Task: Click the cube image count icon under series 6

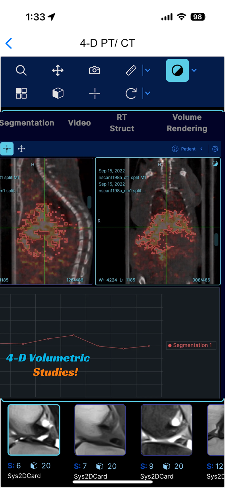Action: (x=34, y=466)
